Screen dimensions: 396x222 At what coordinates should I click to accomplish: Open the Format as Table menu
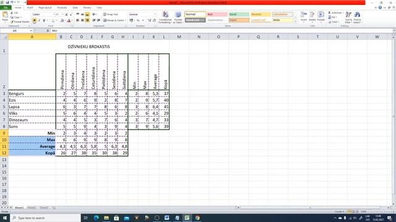[178, 17]
